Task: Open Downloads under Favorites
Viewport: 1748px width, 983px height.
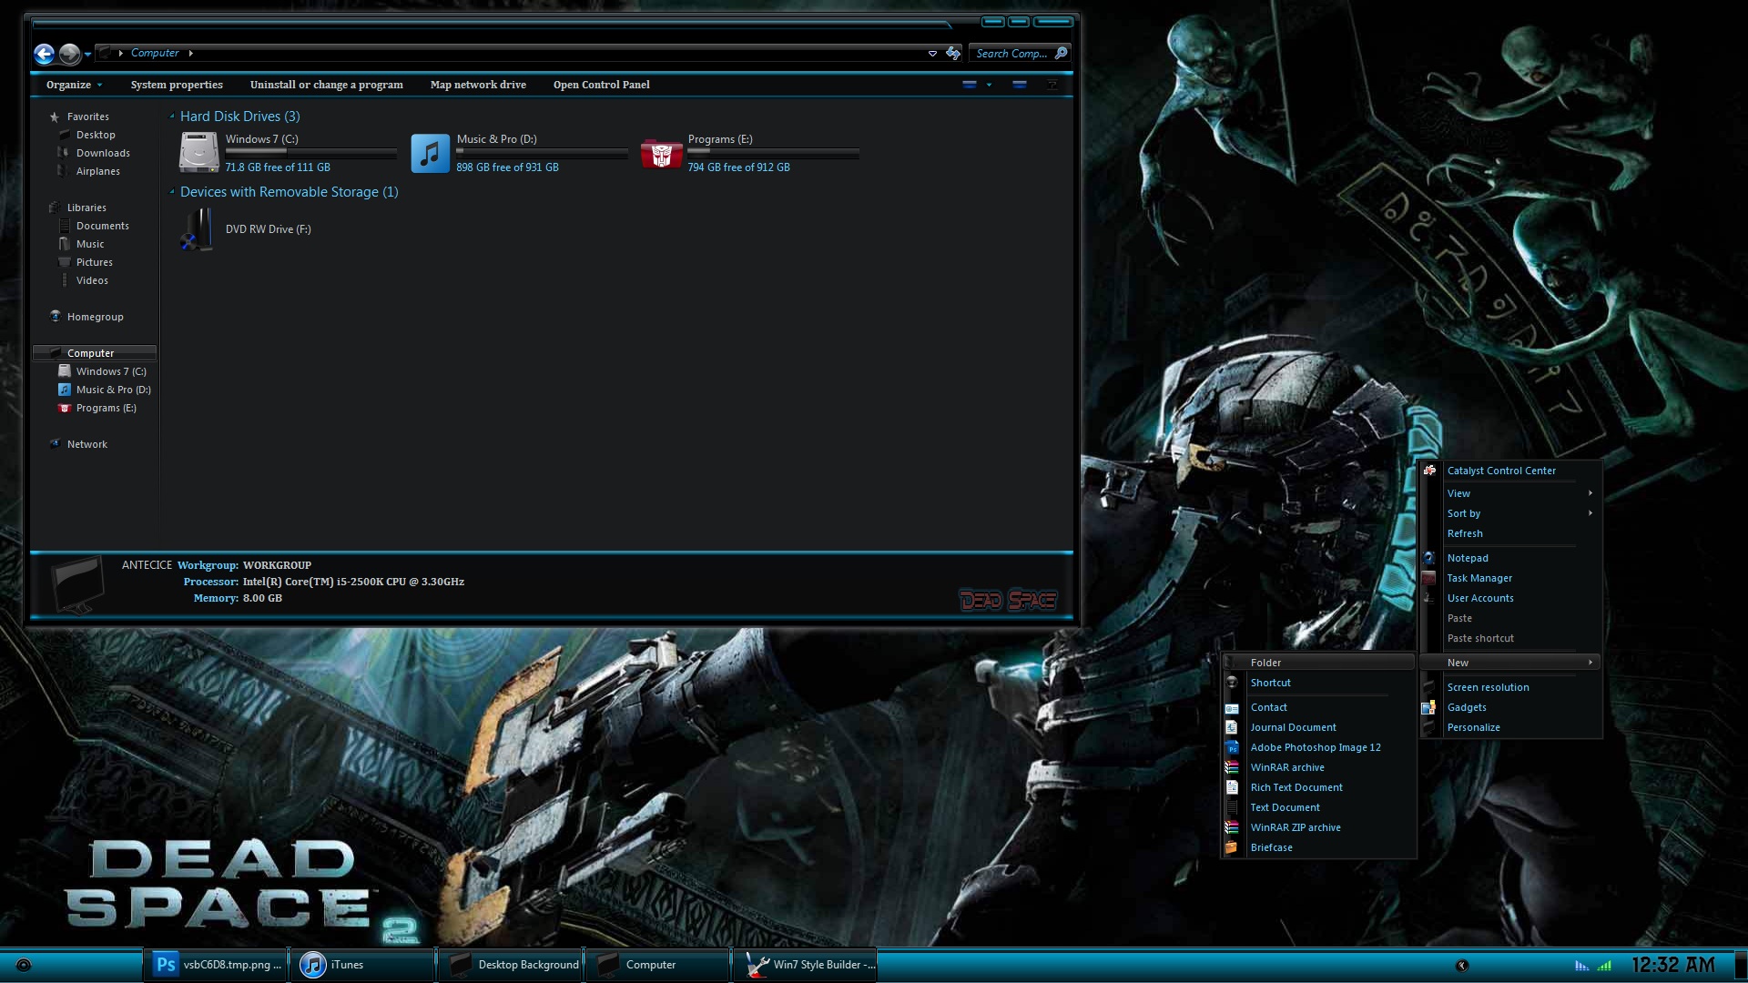Action: click(102, 153)
